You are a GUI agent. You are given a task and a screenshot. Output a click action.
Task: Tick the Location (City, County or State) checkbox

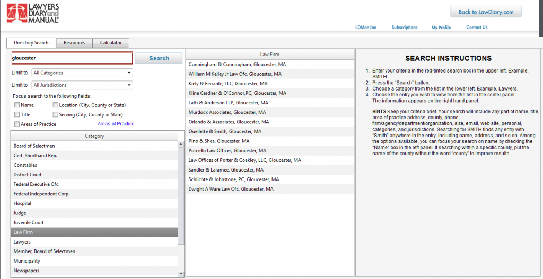55,105
